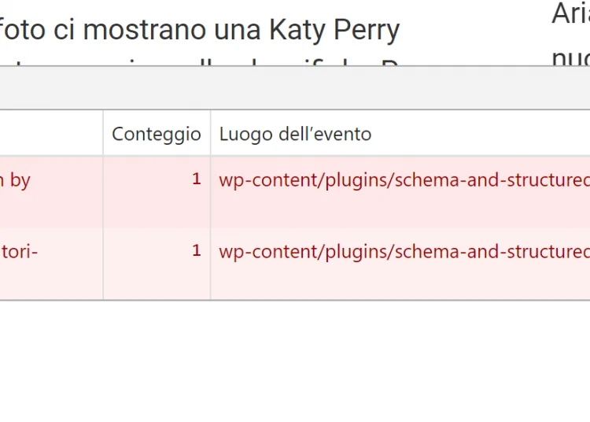The width and height of the screenshot is (590, 422).
Task: Click the partial "nuo" text on the right
Action: (570, 58)
